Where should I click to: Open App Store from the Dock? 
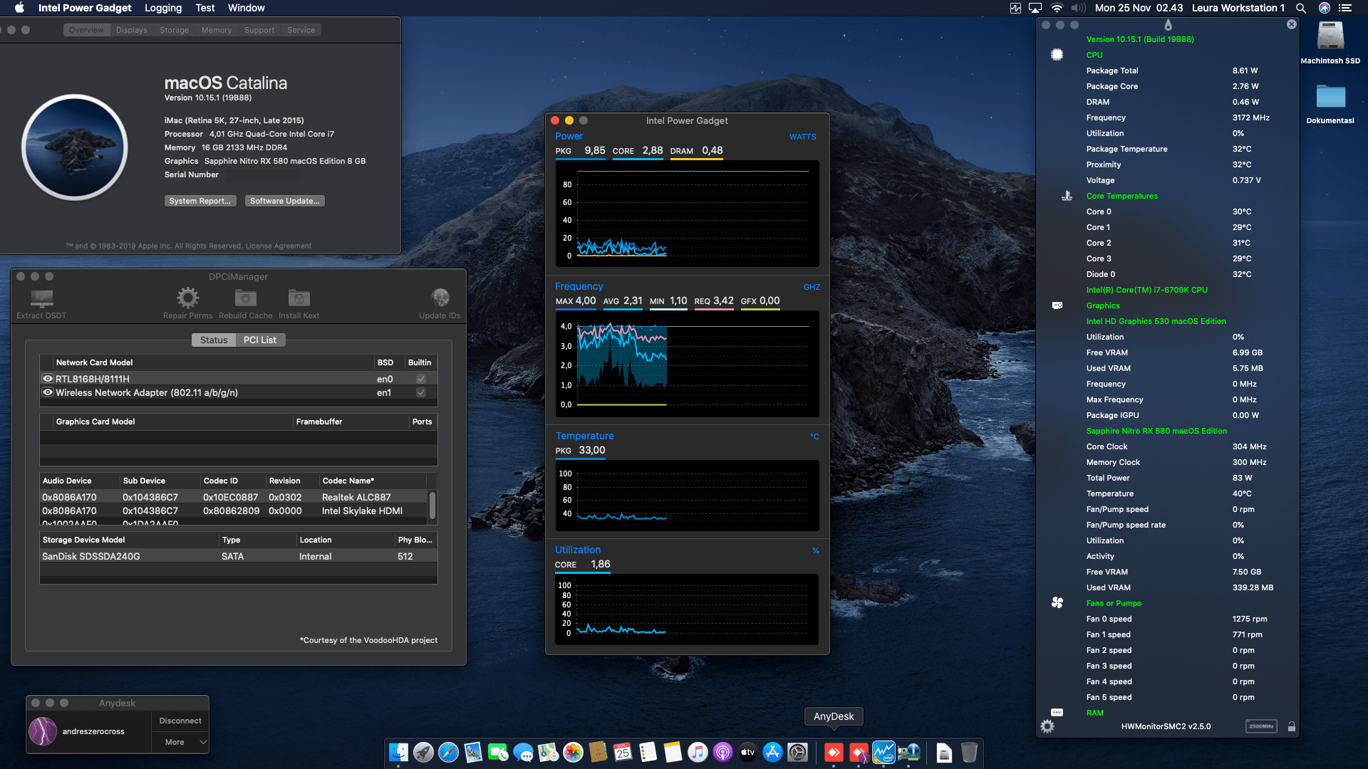click(772, 753)
